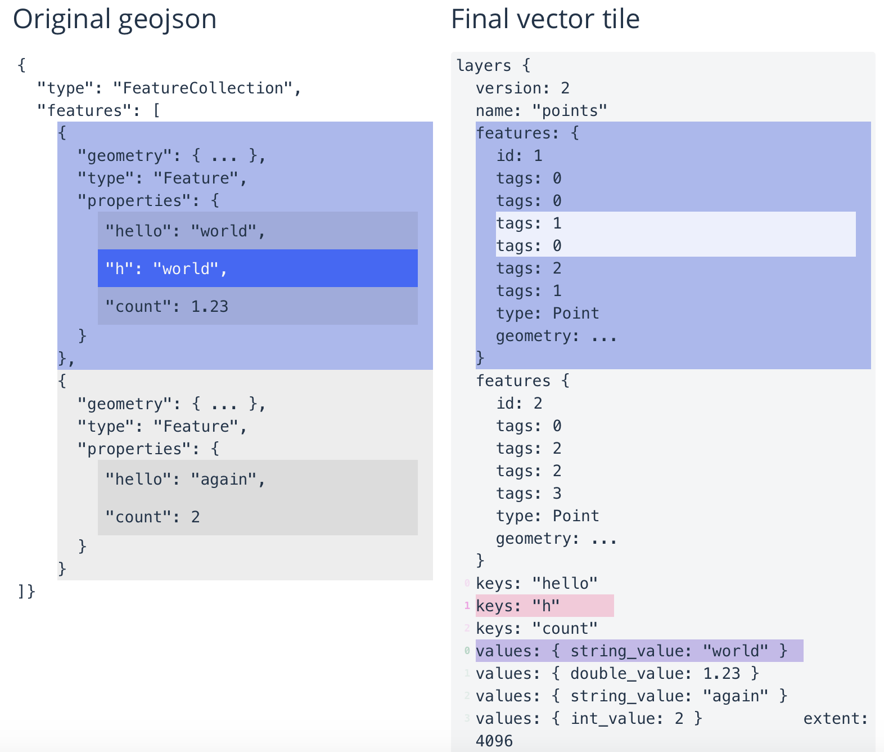Click the id: 1 feature line
884x752 pixels.
click(x=519, y=155)
